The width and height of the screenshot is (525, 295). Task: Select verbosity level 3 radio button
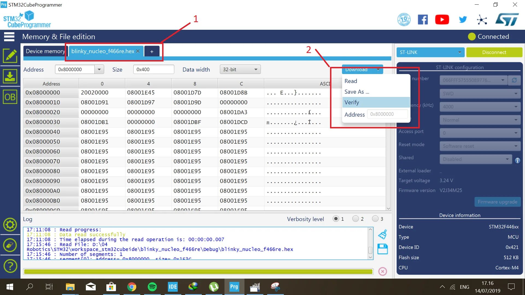(375, 219)
